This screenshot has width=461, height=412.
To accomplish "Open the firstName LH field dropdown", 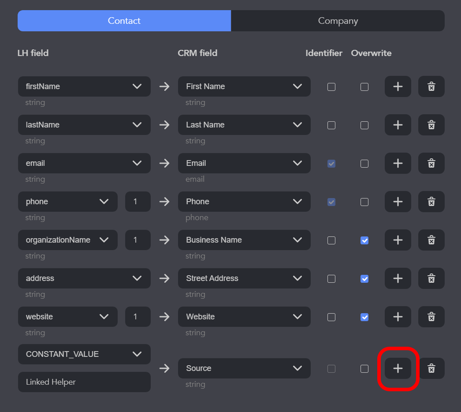I will pos(84,86).
